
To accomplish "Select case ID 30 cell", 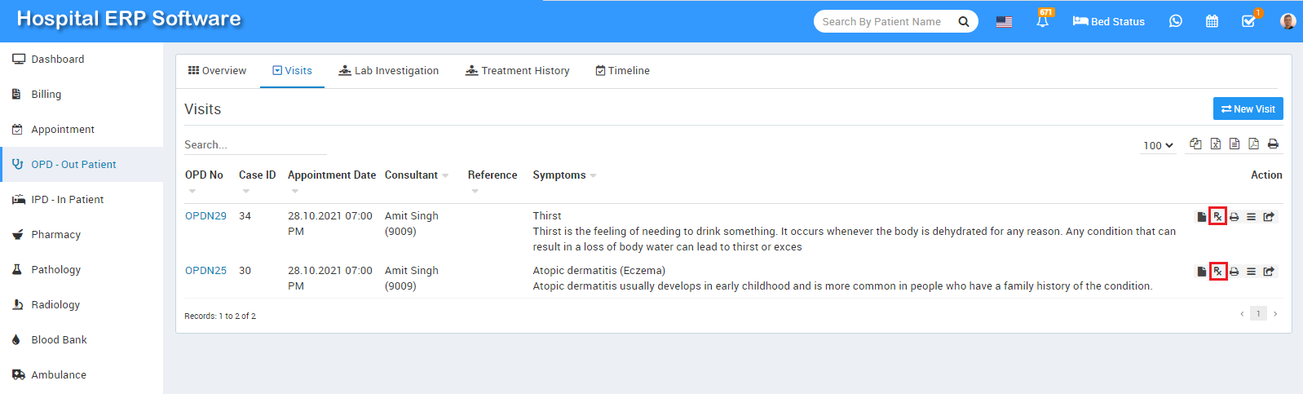I will pyautogui.click(x=245, y=271).
